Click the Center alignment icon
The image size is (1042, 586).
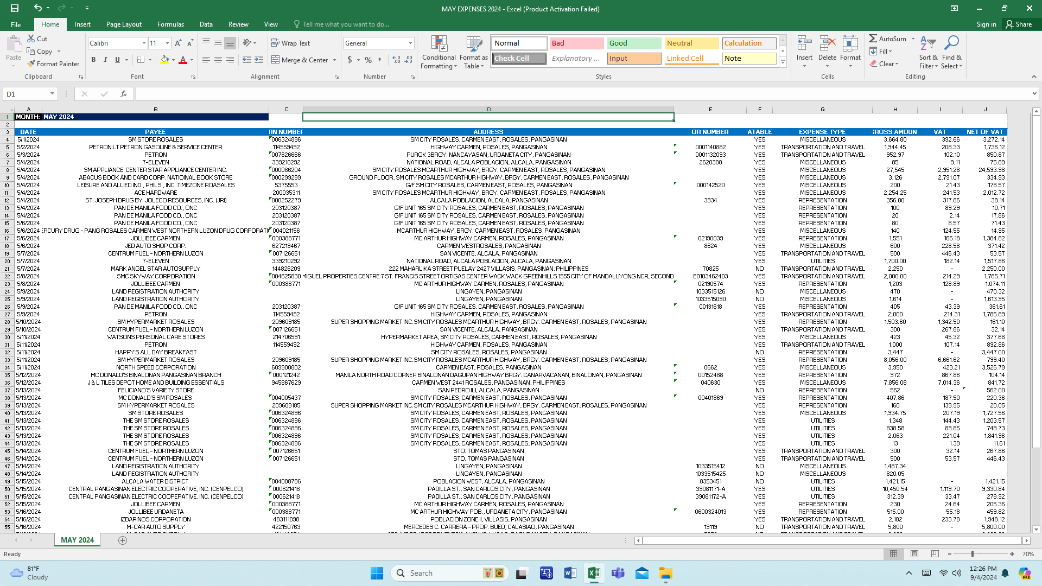coord(218,60)
